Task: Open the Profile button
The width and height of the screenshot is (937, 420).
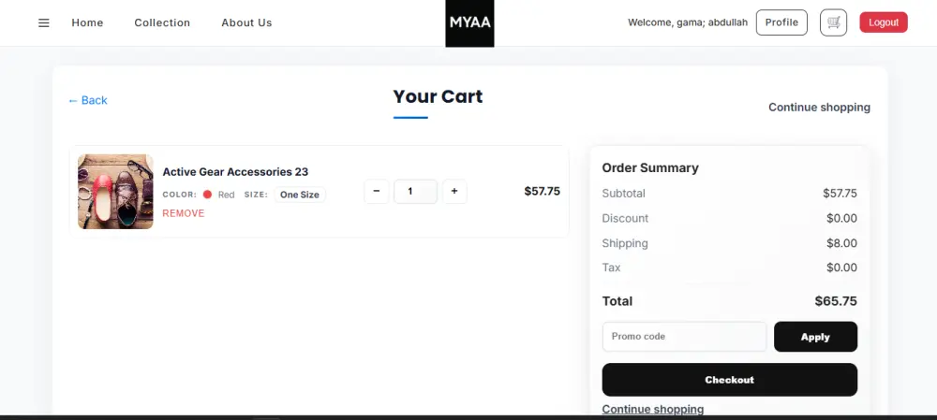Action: tap(781, 22)
